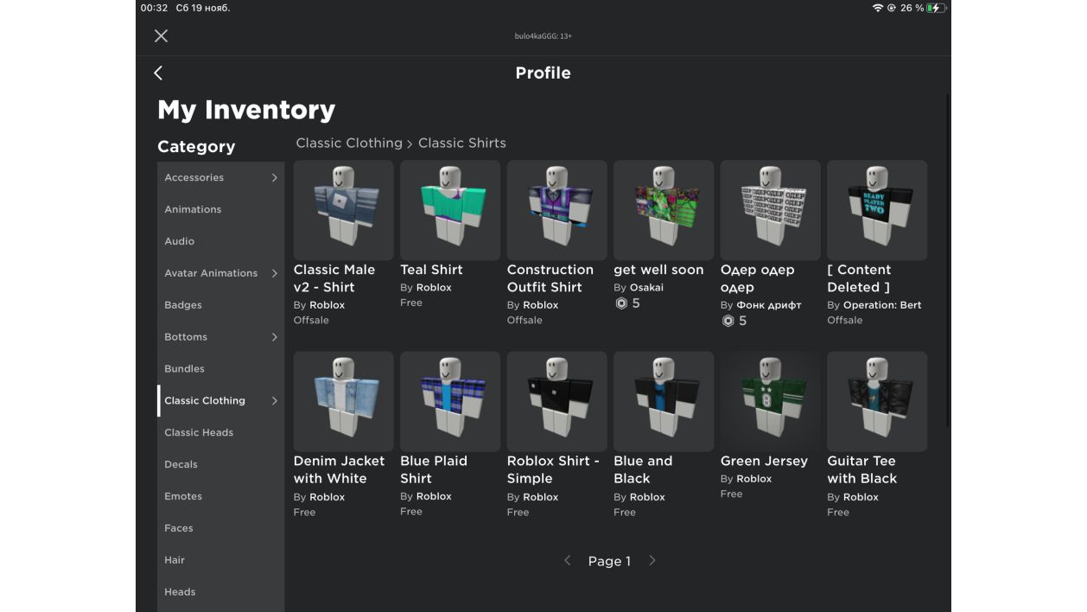Open creator Osaka's profile link
The height and width of the screenshot is (612, 1087).
pyautogui.click(x=647, y=288)
